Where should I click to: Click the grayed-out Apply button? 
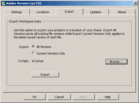[x=84, y=97]
